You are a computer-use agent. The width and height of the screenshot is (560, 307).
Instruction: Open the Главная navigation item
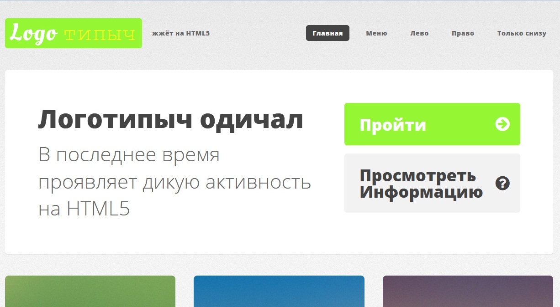pyautogui.click(x=328, y=33)
